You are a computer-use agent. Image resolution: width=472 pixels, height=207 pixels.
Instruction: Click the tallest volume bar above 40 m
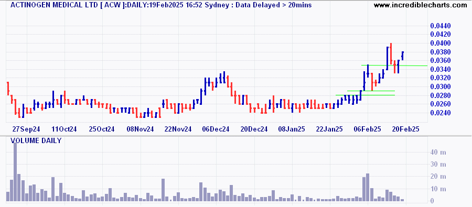coord(15,172)
